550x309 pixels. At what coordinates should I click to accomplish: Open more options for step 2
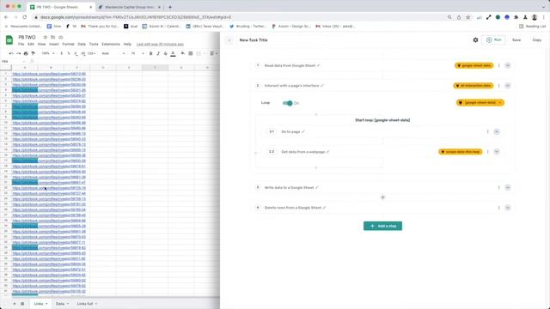[x=498, y=86]
